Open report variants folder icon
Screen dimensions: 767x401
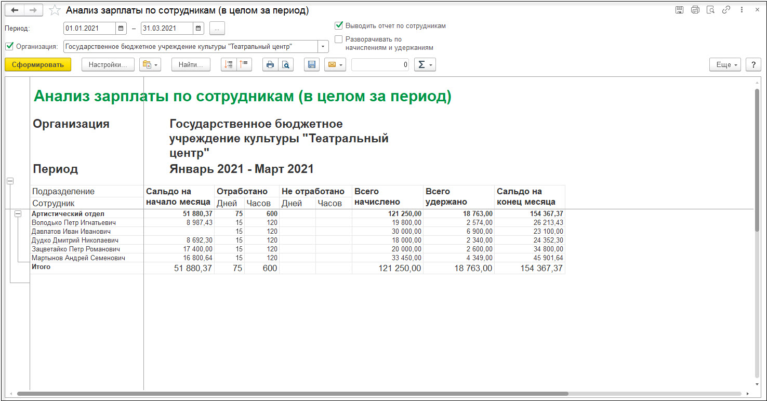click(x=150, y=64)
